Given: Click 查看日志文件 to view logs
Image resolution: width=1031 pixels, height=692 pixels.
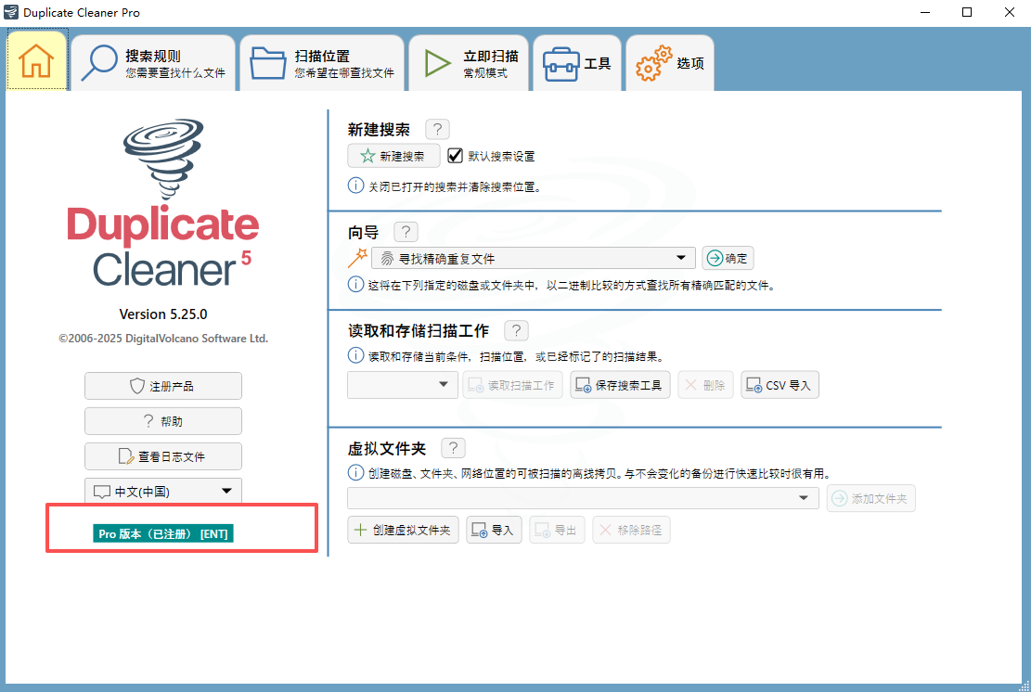Looking at the screenshot, I should pos(162,455).
